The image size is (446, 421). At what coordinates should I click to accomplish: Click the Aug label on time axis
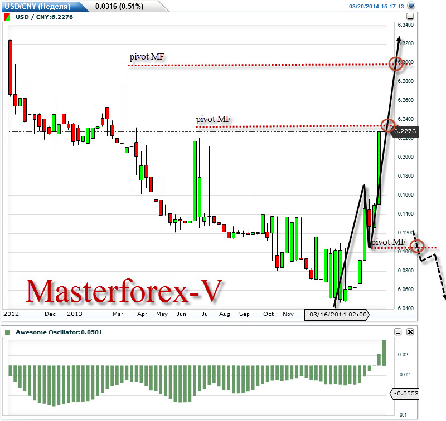(x=225, y=314)
